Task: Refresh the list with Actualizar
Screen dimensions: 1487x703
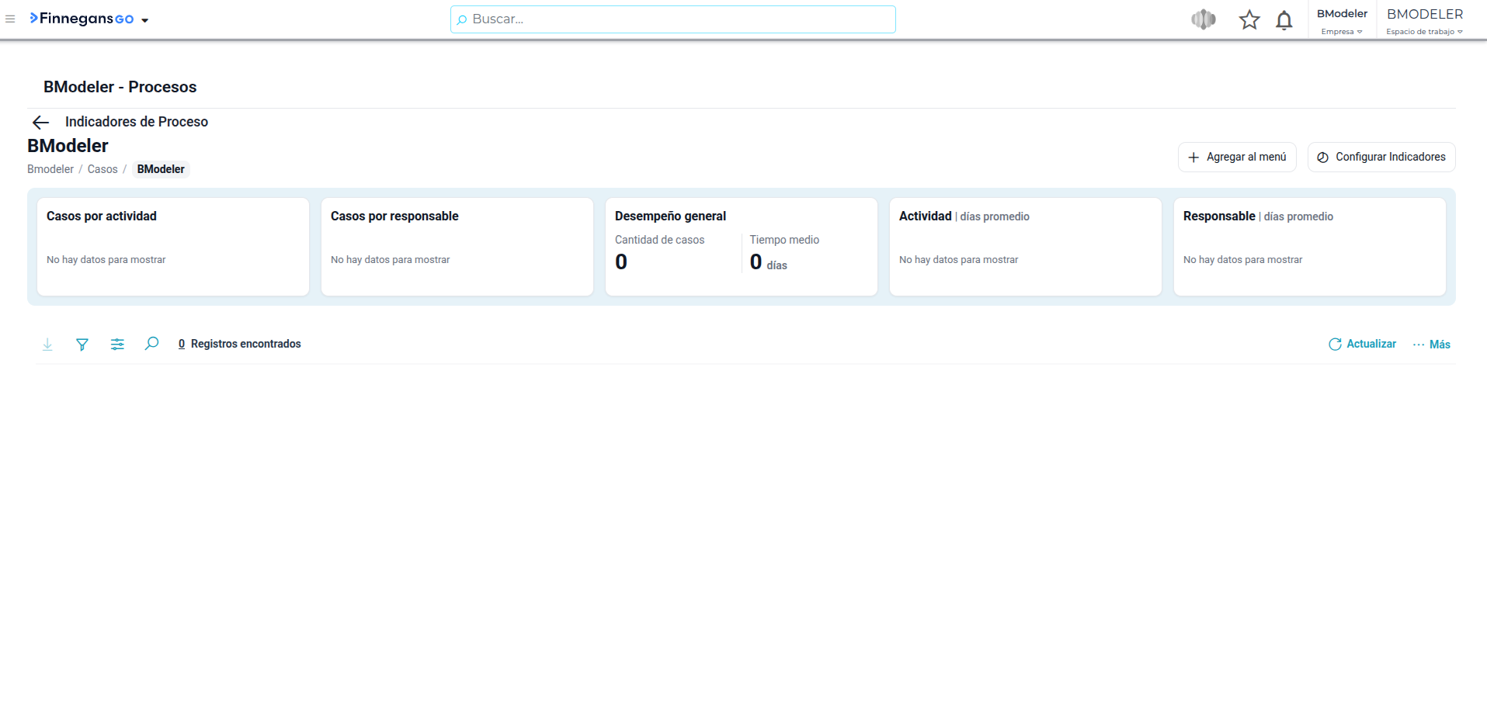Action: pos(1362,344)
